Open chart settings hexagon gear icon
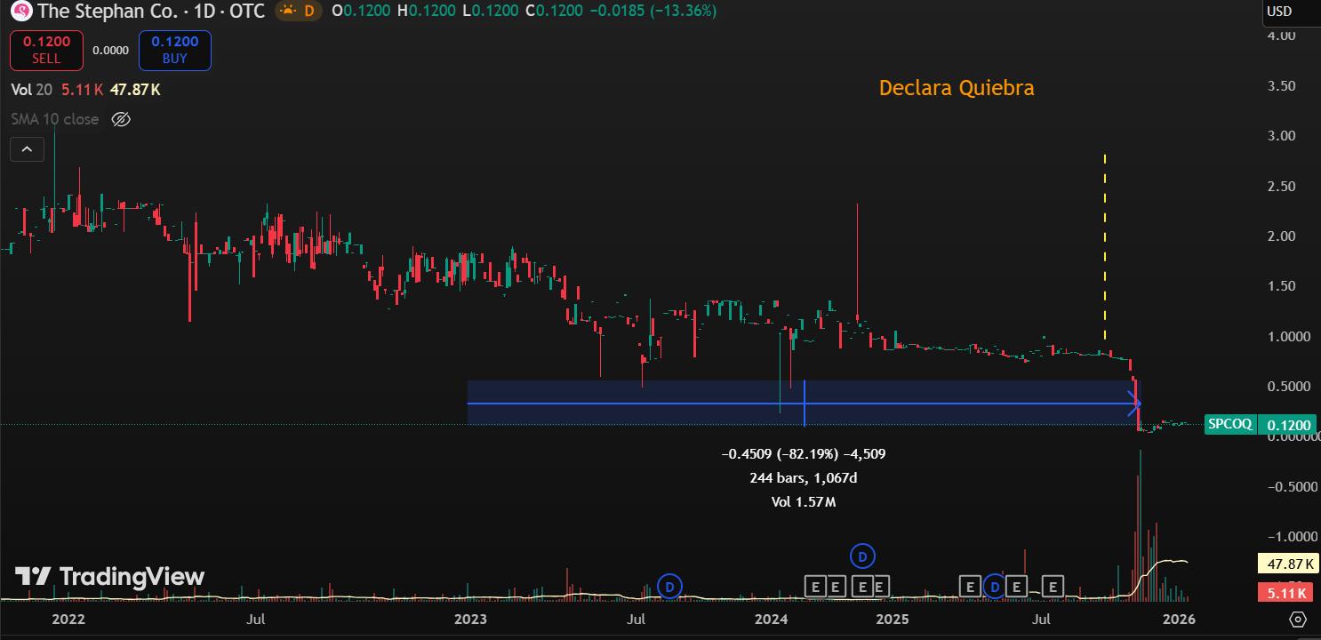 click(x=1297, y=619)
